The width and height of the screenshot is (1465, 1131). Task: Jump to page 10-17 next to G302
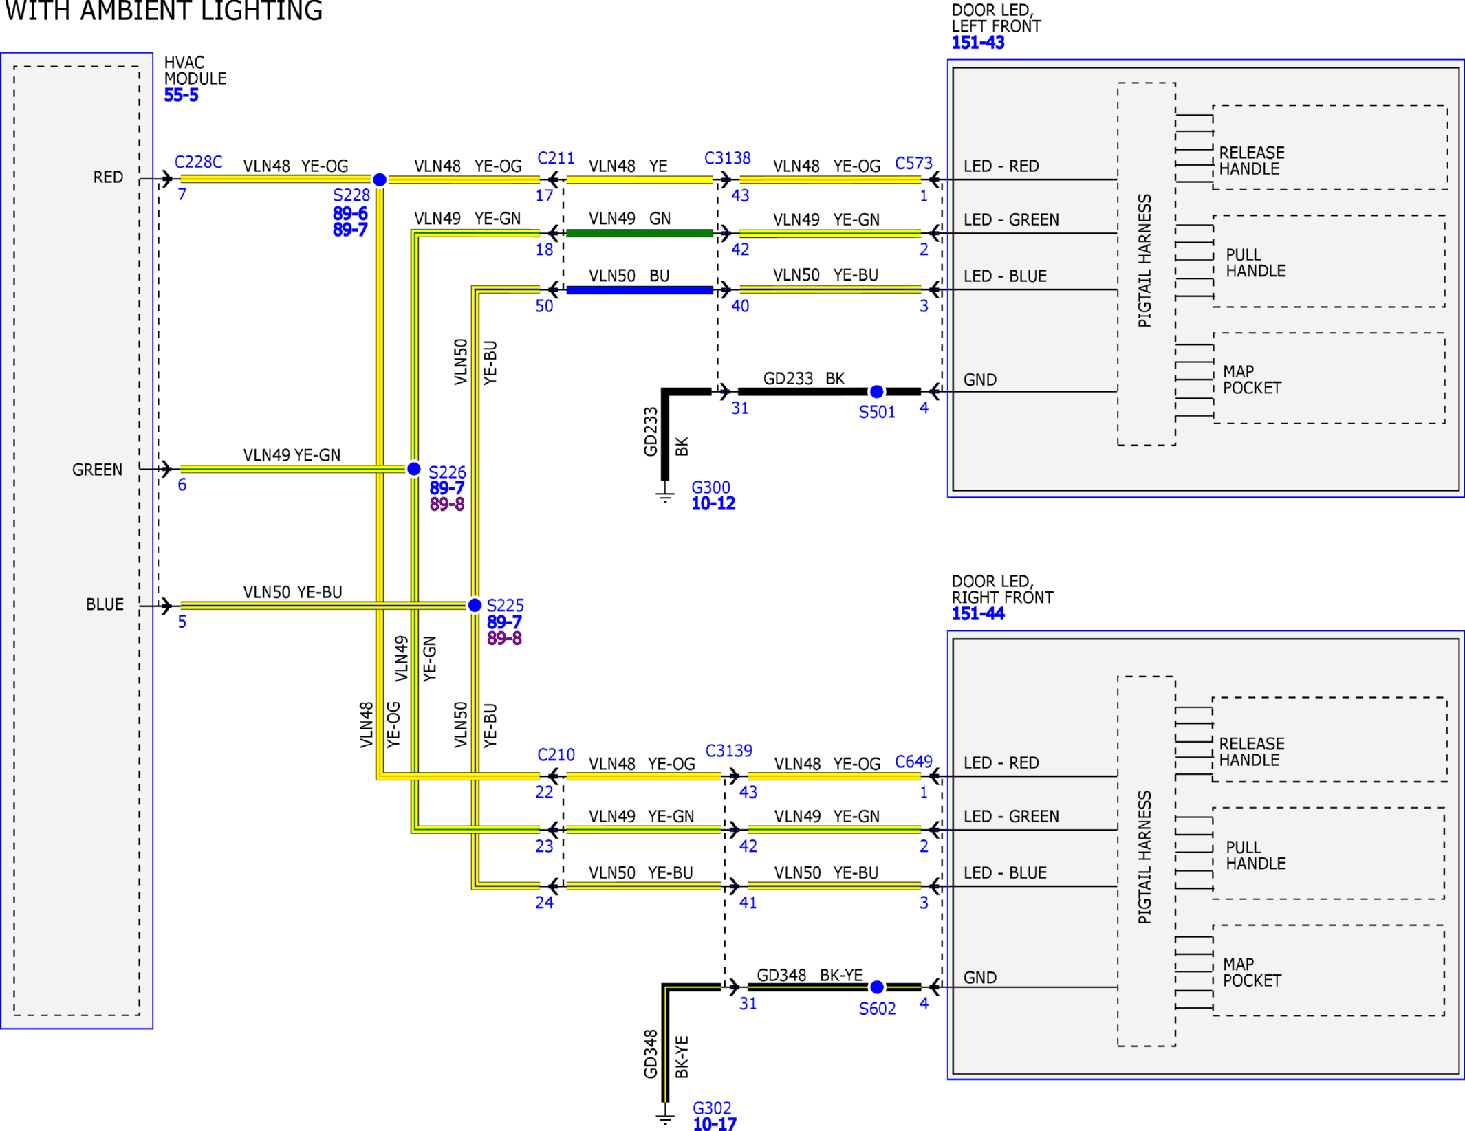pos(715,1124)
